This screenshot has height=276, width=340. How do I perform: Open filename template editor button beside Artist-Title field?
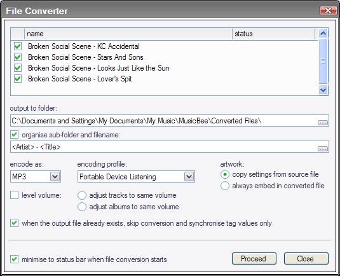(x=323, y=149)
